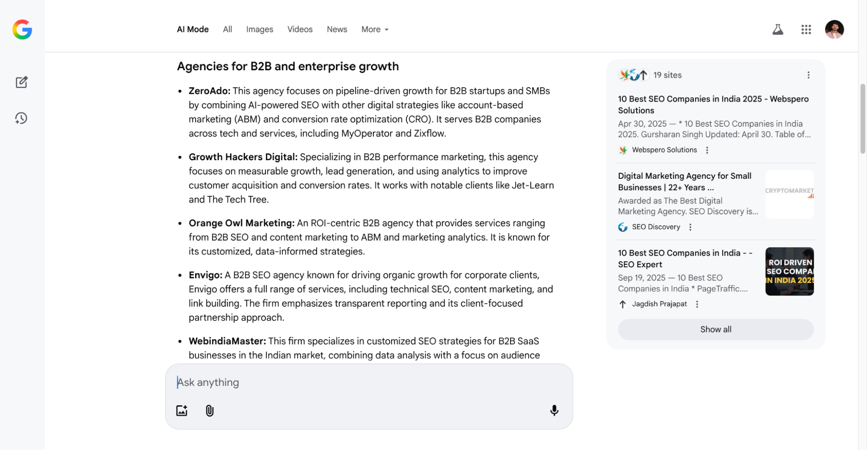Expand the More search options menu
The height and width of the screenshot is (450, 867).
pyautogui.click(x=374, y=29)
